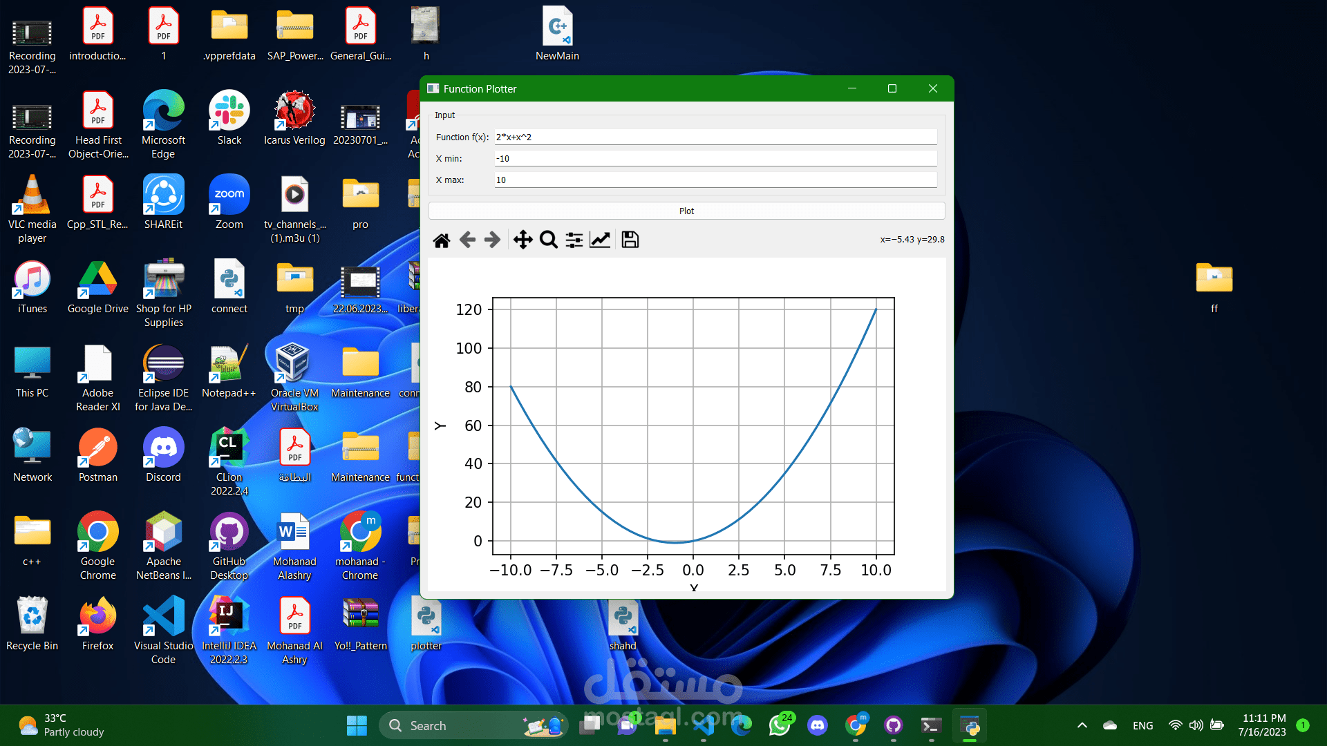The width and height of the screenshot is (1327, 746).
Task: Open File Explorer from the taskbar
Action: coord(665,725)
